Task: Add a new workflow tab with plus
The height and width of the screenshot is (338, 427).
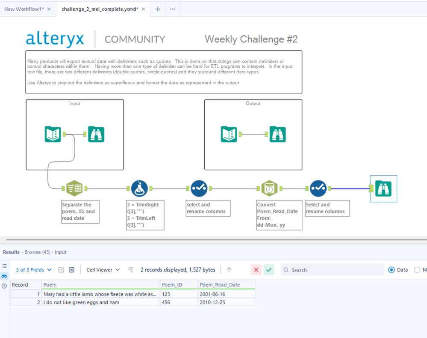Action: click(158, 9)
